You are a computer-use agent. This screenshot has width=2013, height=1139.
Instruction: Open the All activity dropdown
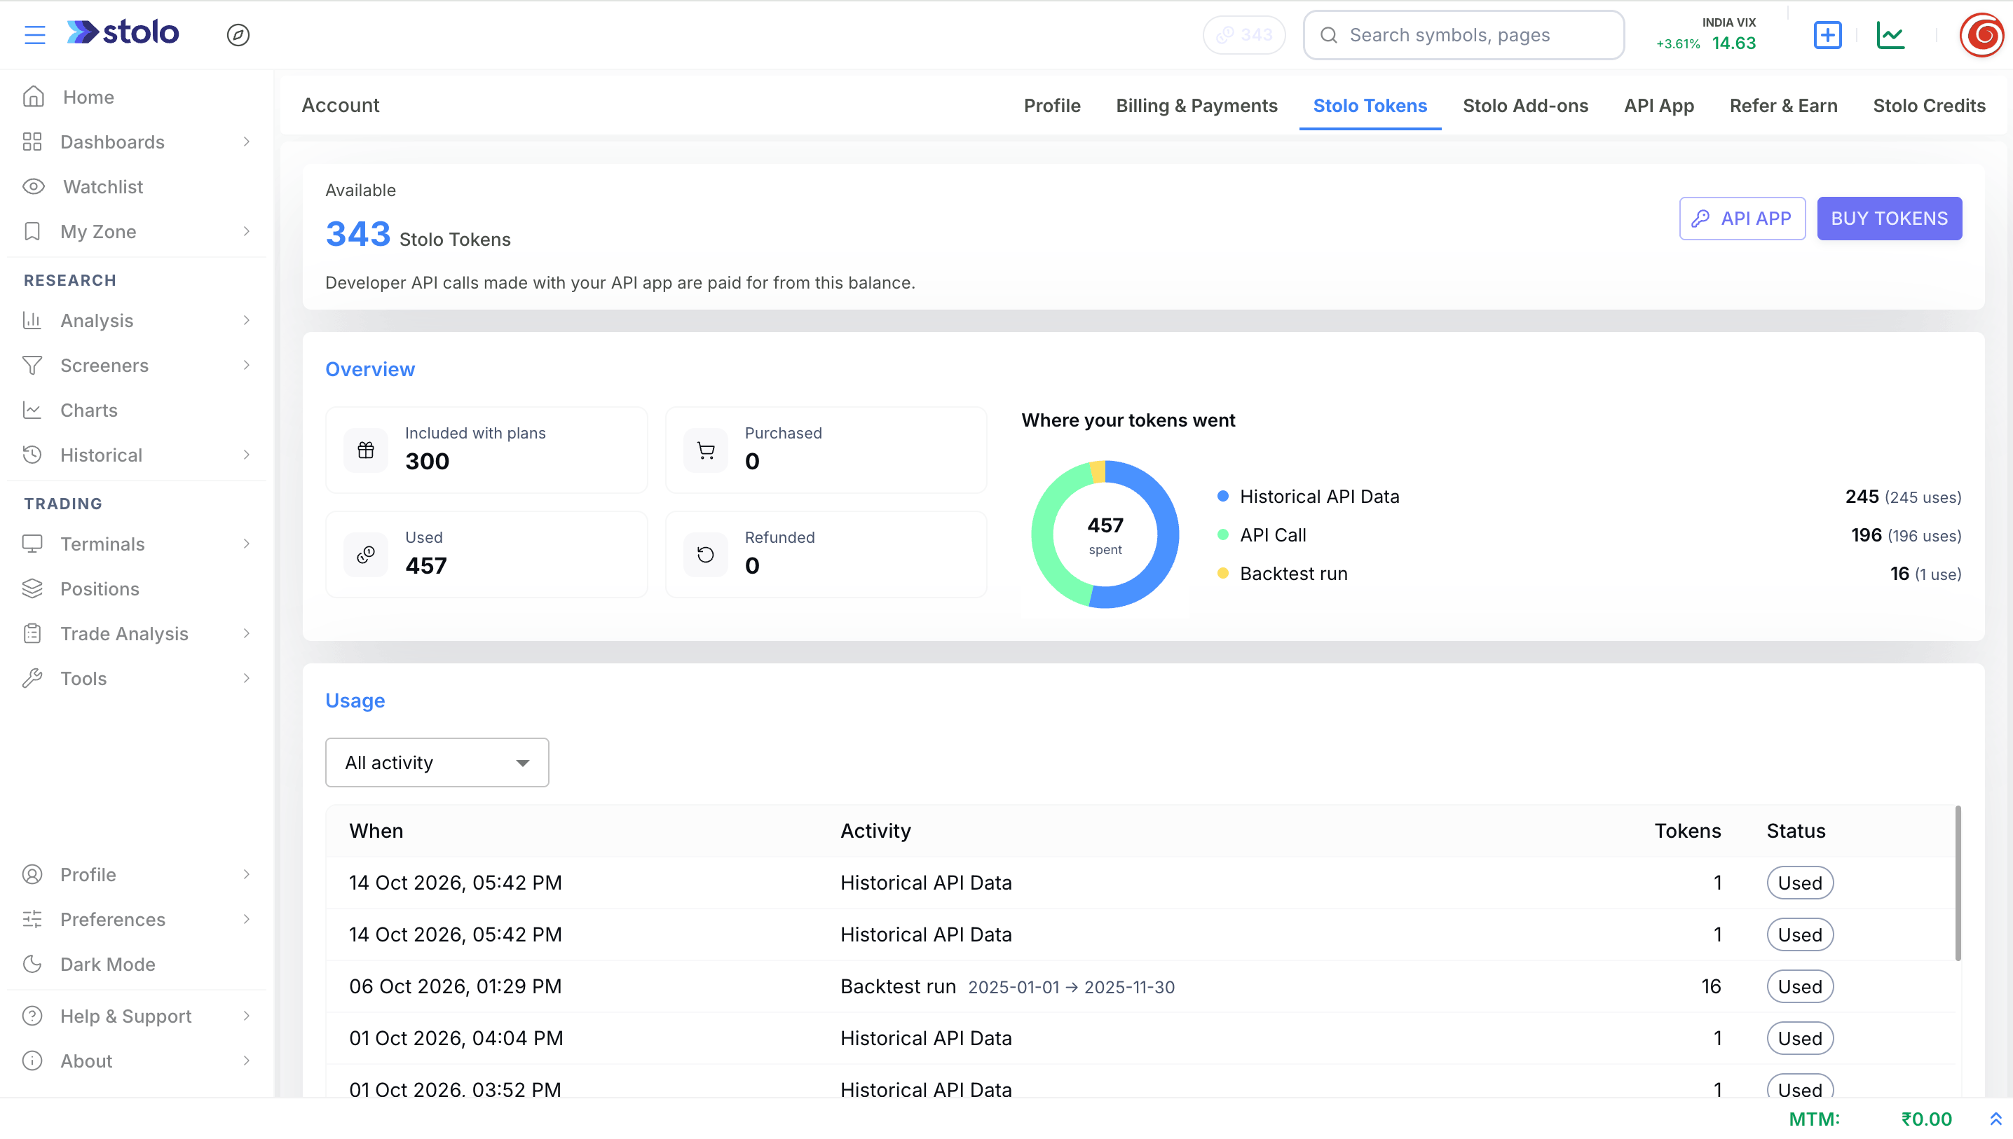tap(437, 762)
